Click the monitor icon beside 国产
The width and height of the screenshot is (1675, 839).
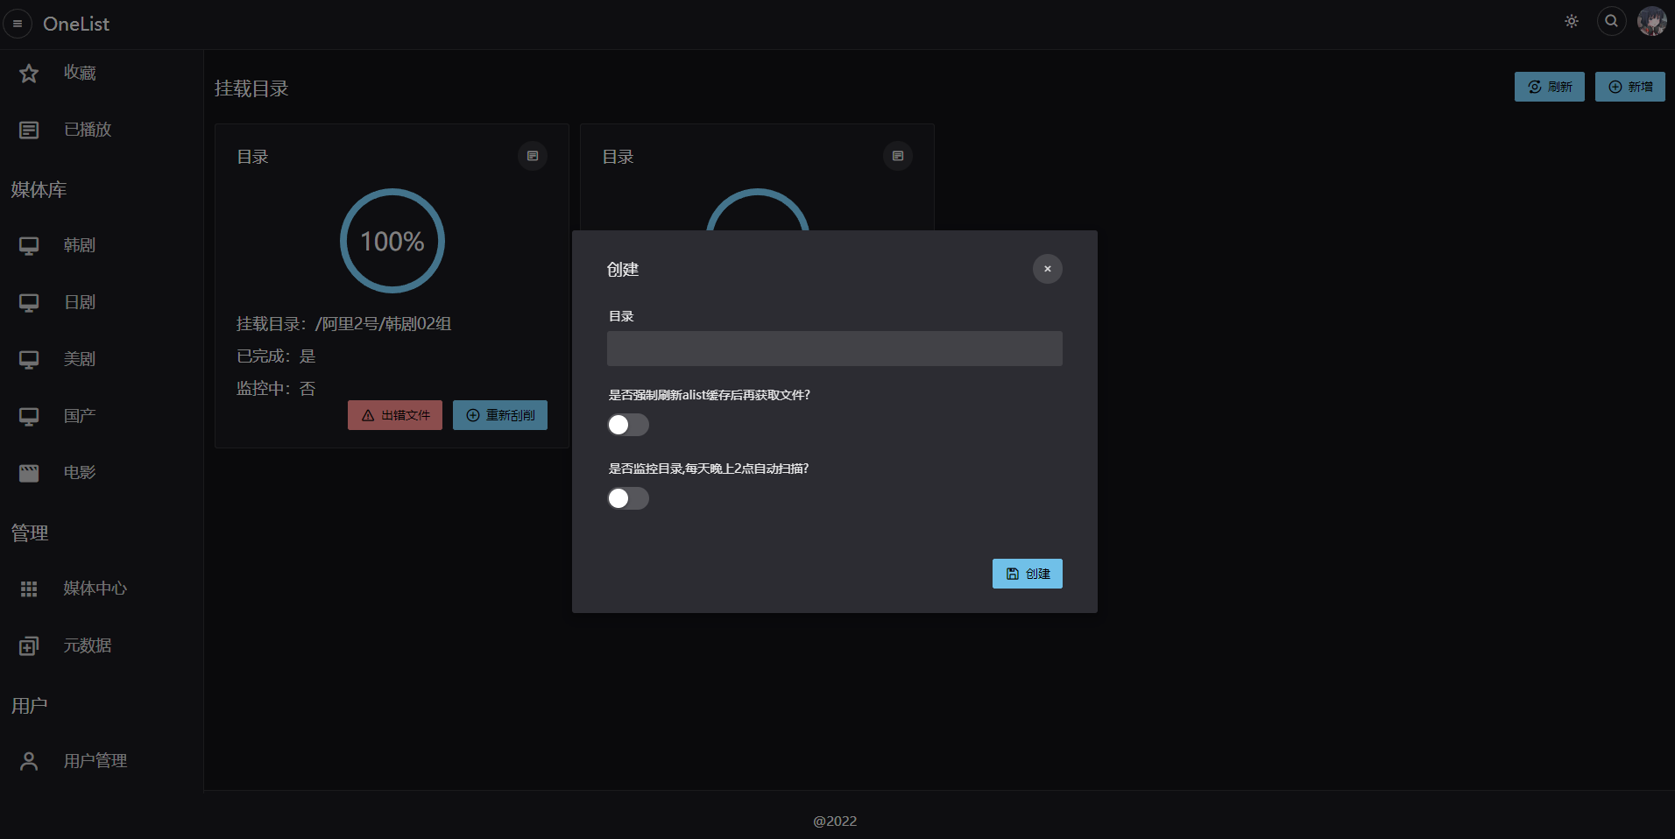pyautogui.click(x=29, y=417)
